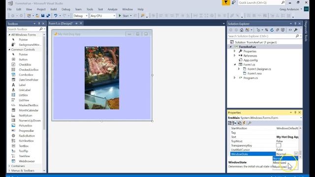The image size is (315, 177).
Task: Select the Label control in the Toolbox
Action: point(22,85)
